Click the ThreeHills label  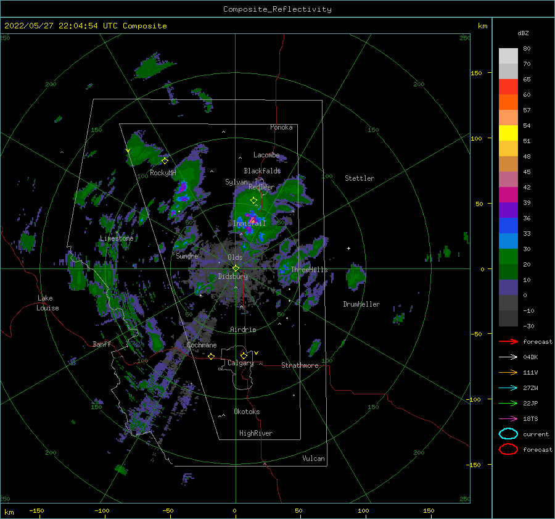point(309,270)
